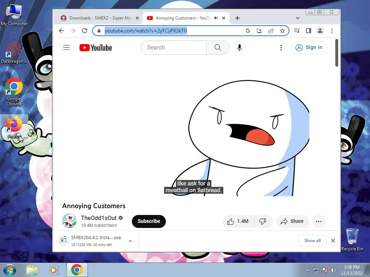Open the Chrome profile avatar
This screenshot has width=370, height=277.
(320, 31)
